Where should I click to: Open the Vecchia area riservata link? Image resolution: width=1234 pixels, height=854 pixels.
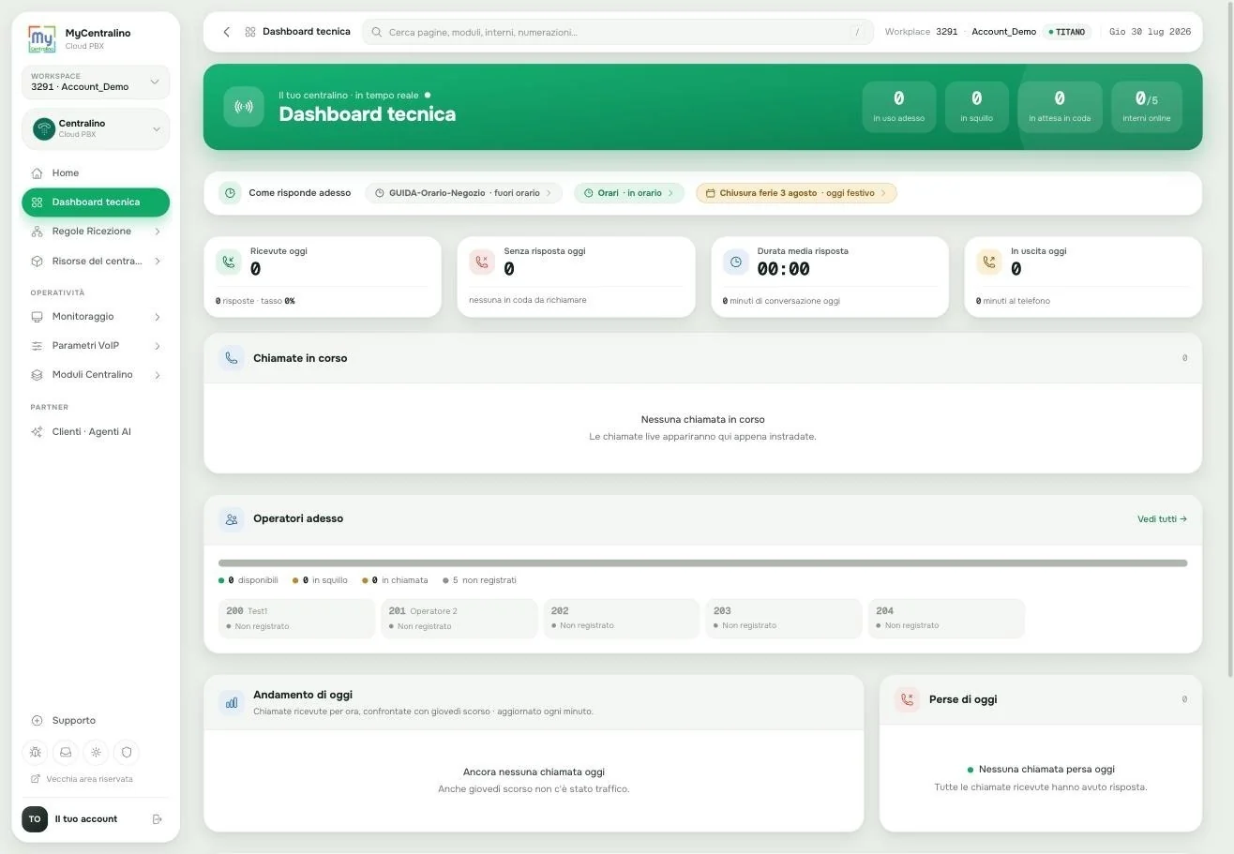(83, 779)
